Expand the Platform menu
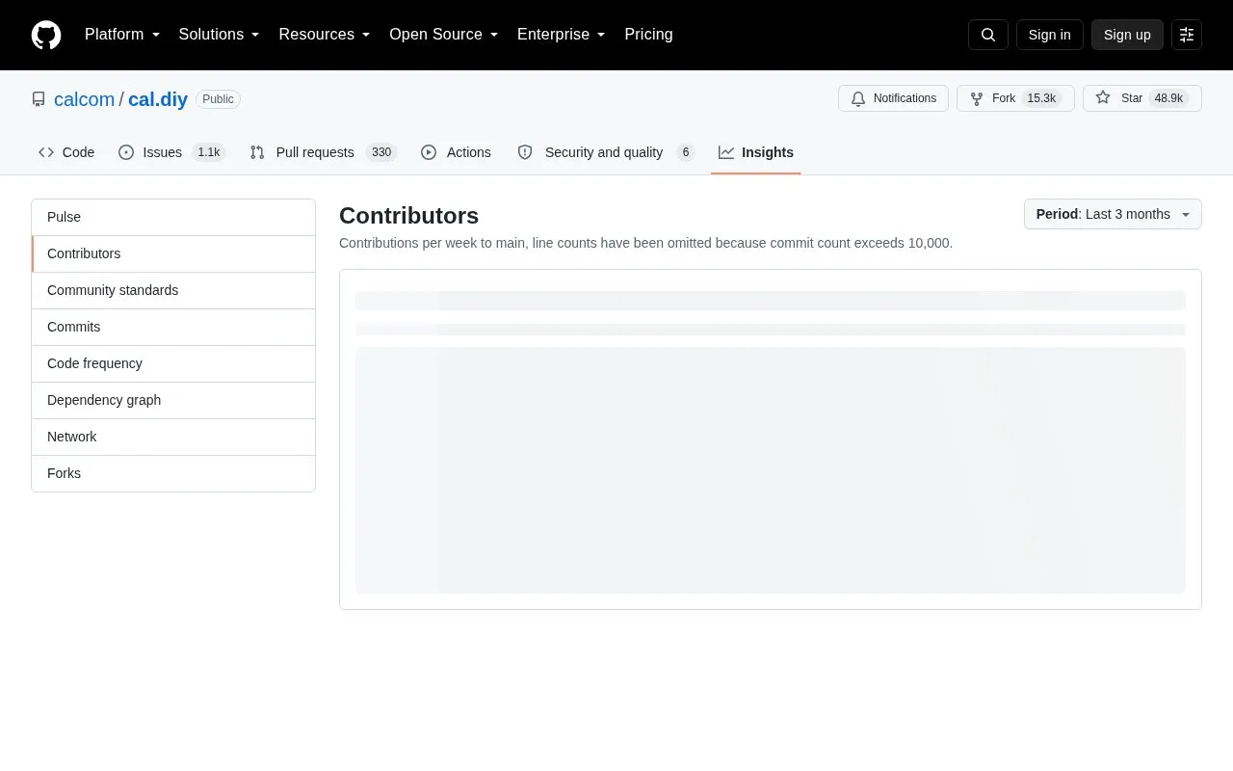This screenshot has height=771, width=1233. coord(122,35)
